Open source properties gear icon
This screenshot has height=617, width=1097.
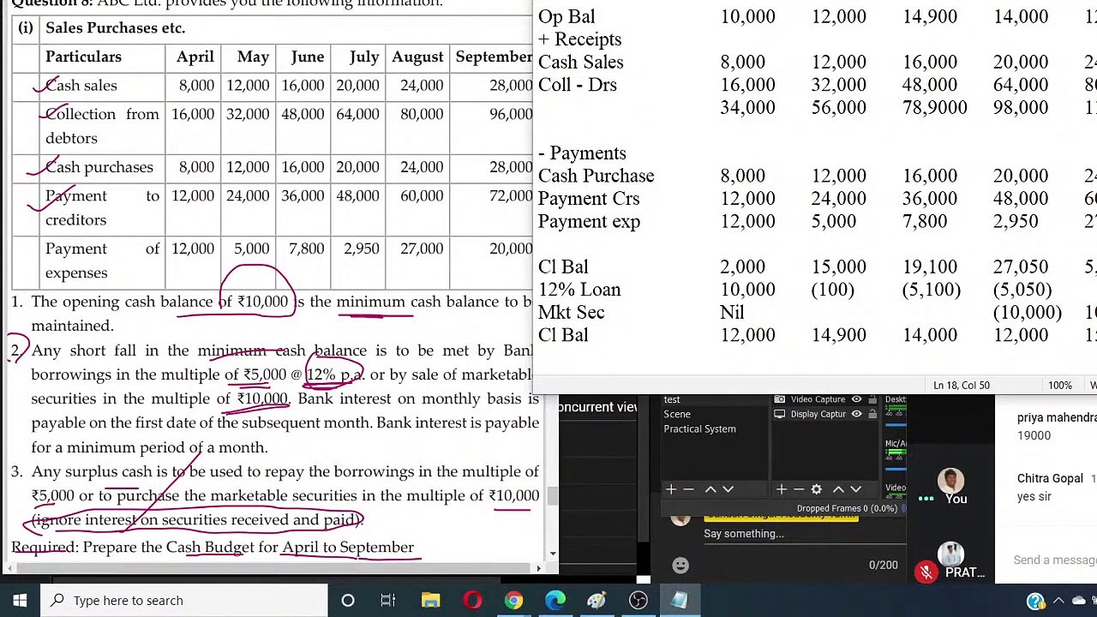coord(817,489)
